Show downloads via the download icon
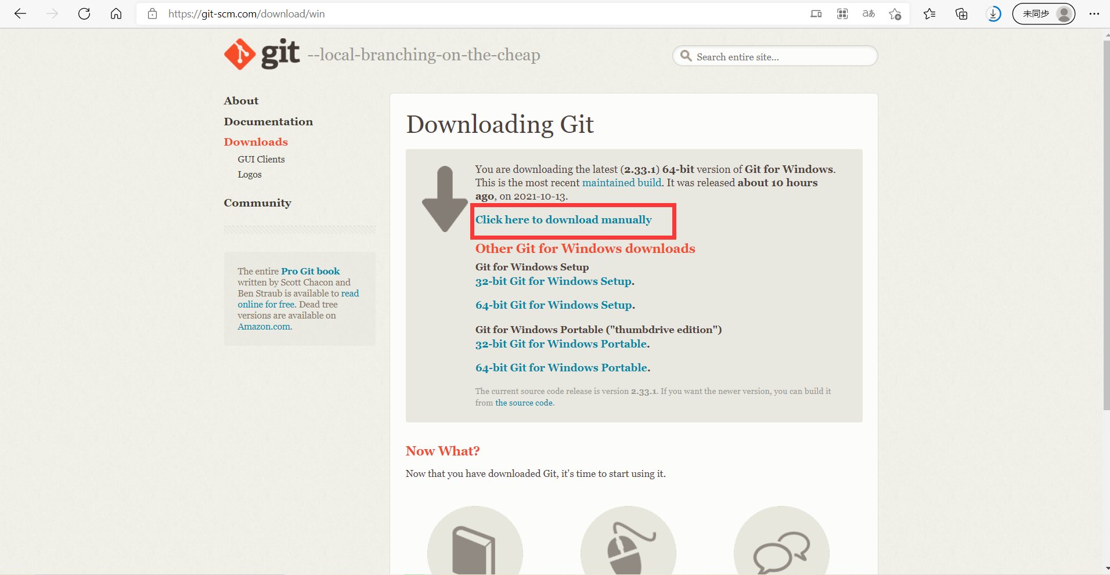1110x575 pixels. pyautogui.click(x=994, y=14)
